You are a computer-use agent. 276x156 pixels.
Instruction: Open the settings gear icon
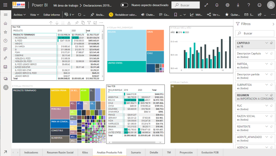point(227,5)
